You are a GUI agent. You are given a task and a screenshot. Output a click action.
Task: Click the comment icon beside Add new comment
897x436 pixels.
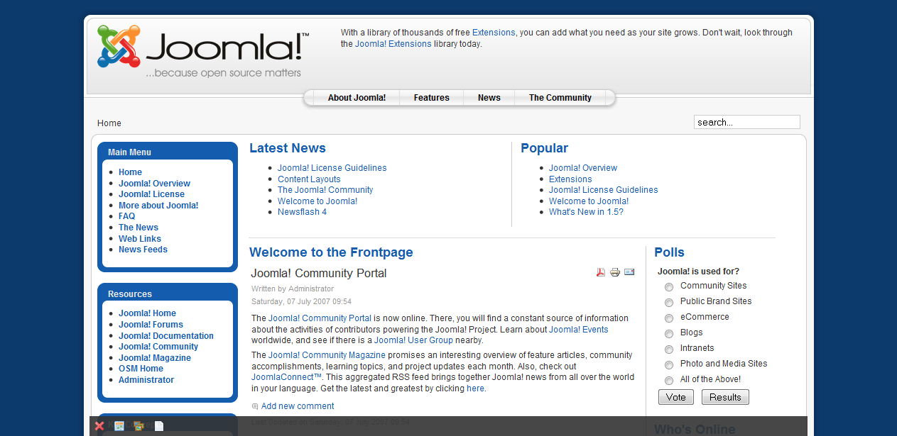(255, 407)
